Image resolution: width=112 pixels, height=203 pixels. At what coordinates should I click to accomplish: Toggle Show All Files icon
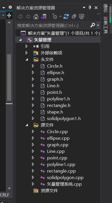[82, 17]
